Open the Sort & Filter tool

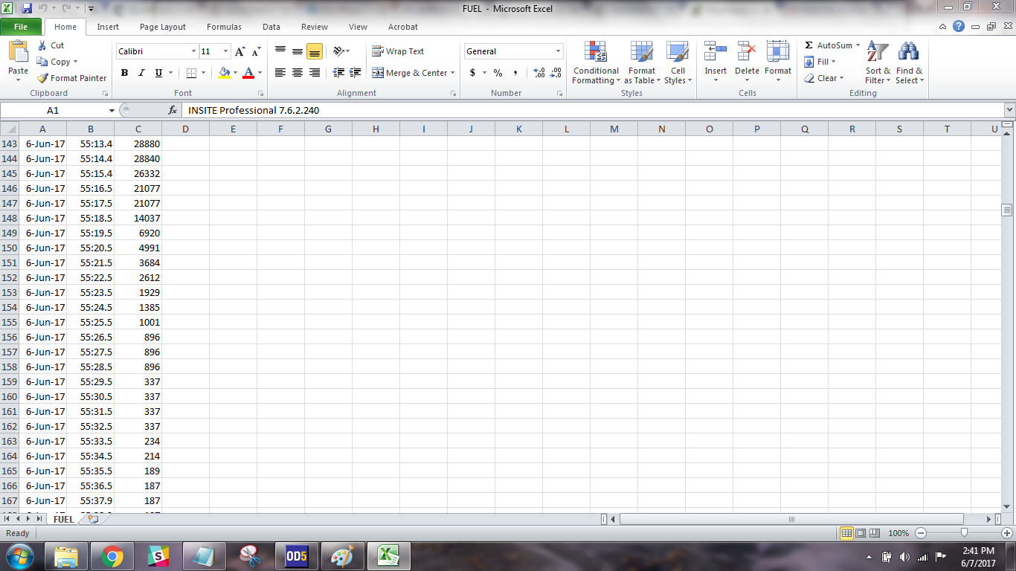pos(878,52)
